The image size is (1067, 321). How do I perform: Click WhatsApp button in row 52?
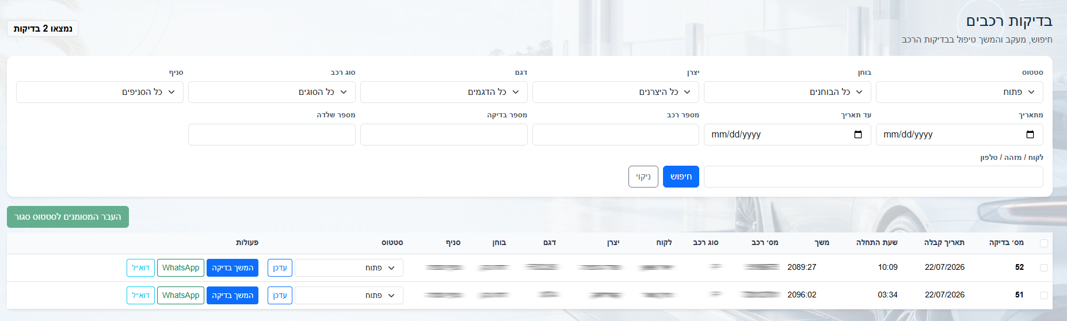coord(181,268)
